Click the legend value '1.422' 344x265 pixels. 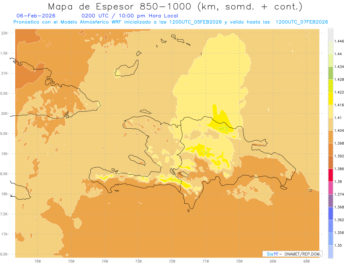339,92
